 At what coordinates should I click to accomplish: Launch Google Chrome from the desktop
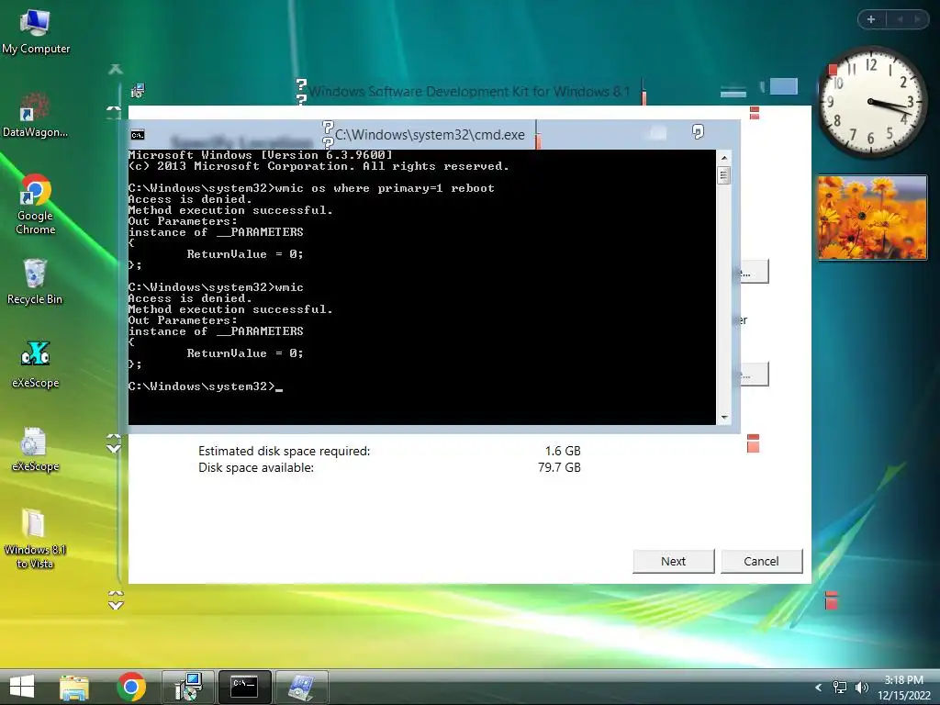(36, 204)
